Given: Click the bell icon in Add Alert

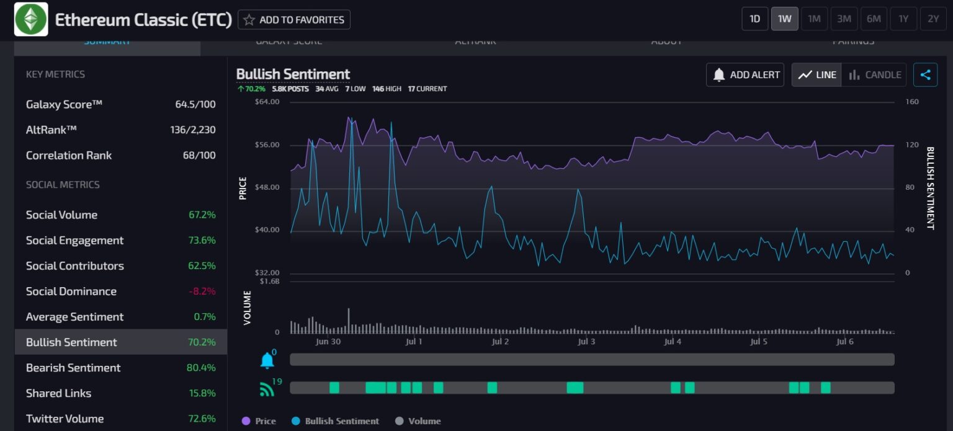Looking at the screenshot, I should tap(719, 75).
